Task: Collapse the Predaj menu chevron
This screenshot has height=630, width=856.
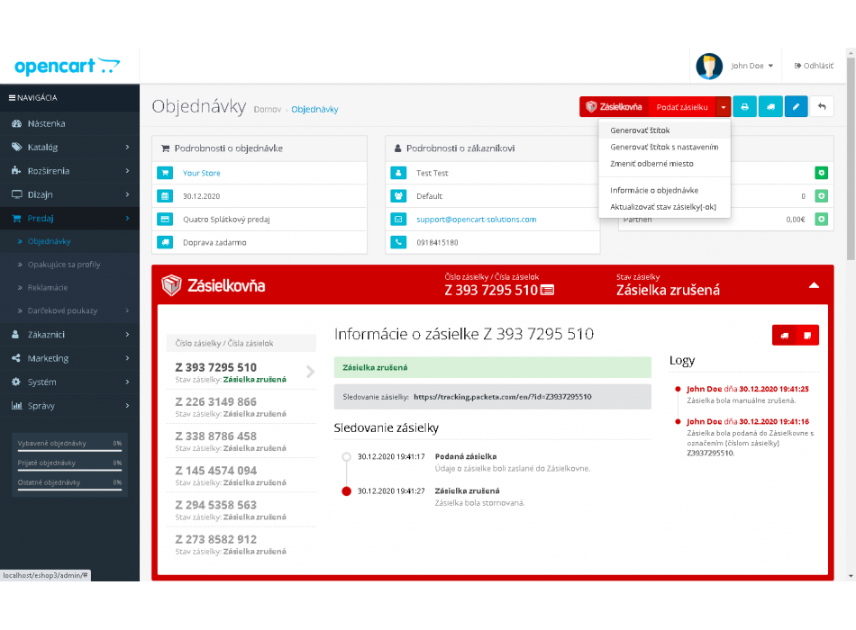Action: click(x=127, y=218)
